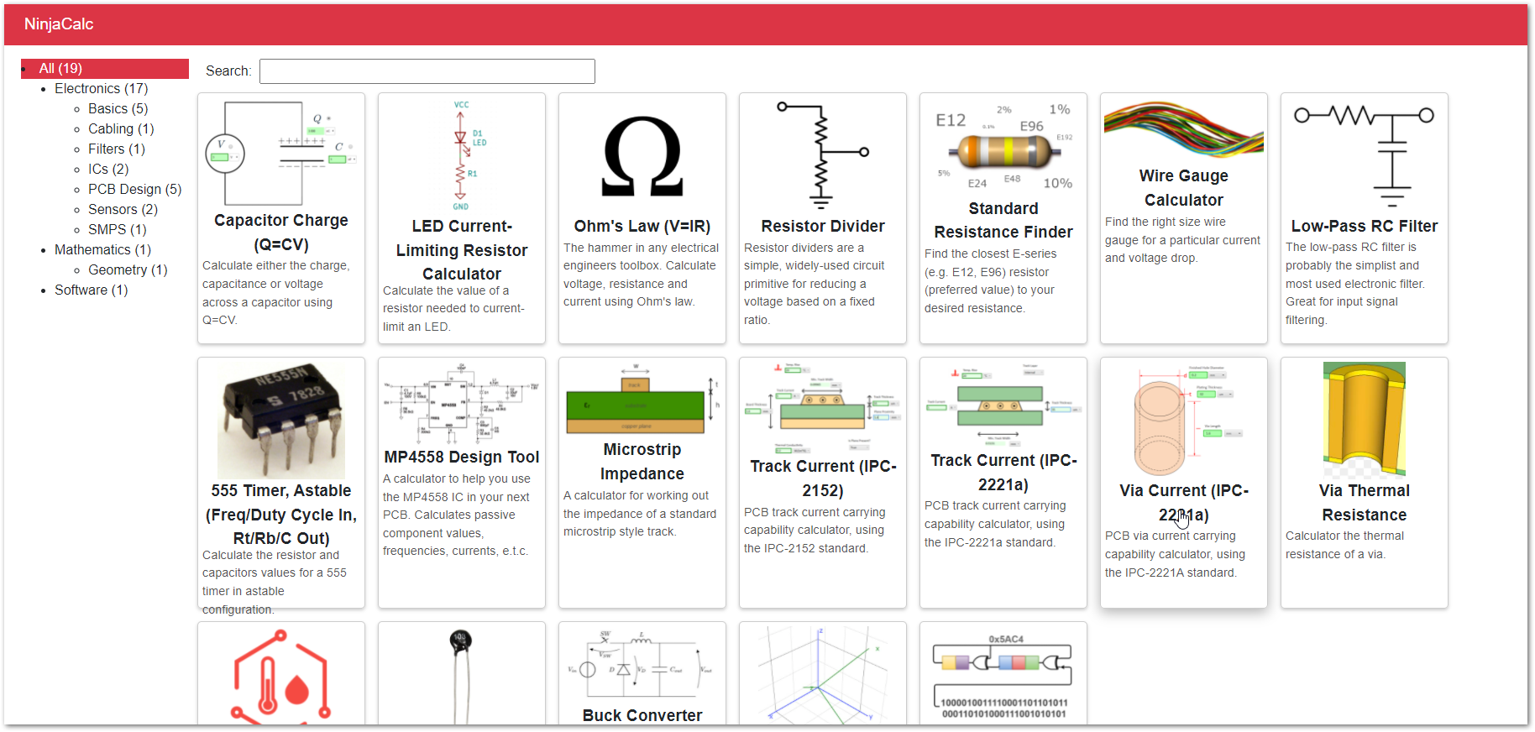The image size is (1535, 732).
Task: Open the Ohm's Law omega symbol icon
Action: point(642,156)
